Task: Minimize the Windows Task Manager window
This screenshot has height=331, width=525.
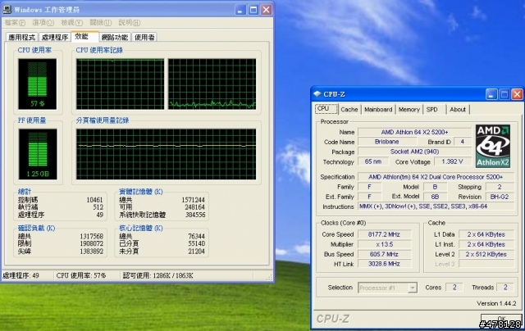Action: 240,10
